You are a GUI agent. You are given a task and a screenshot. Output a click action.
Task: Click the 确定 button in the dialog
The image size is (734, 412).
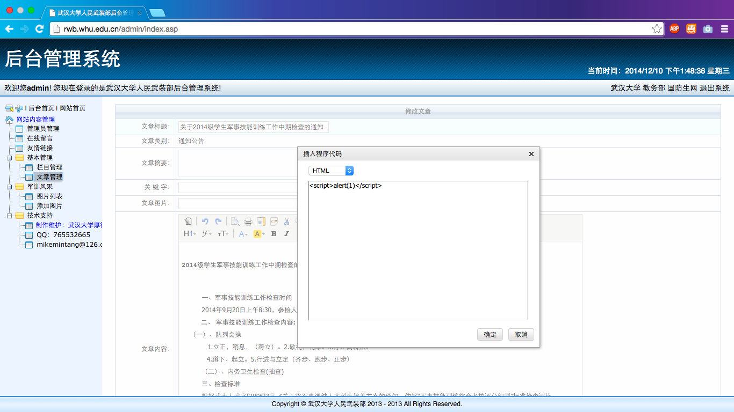tap(490, 335)
